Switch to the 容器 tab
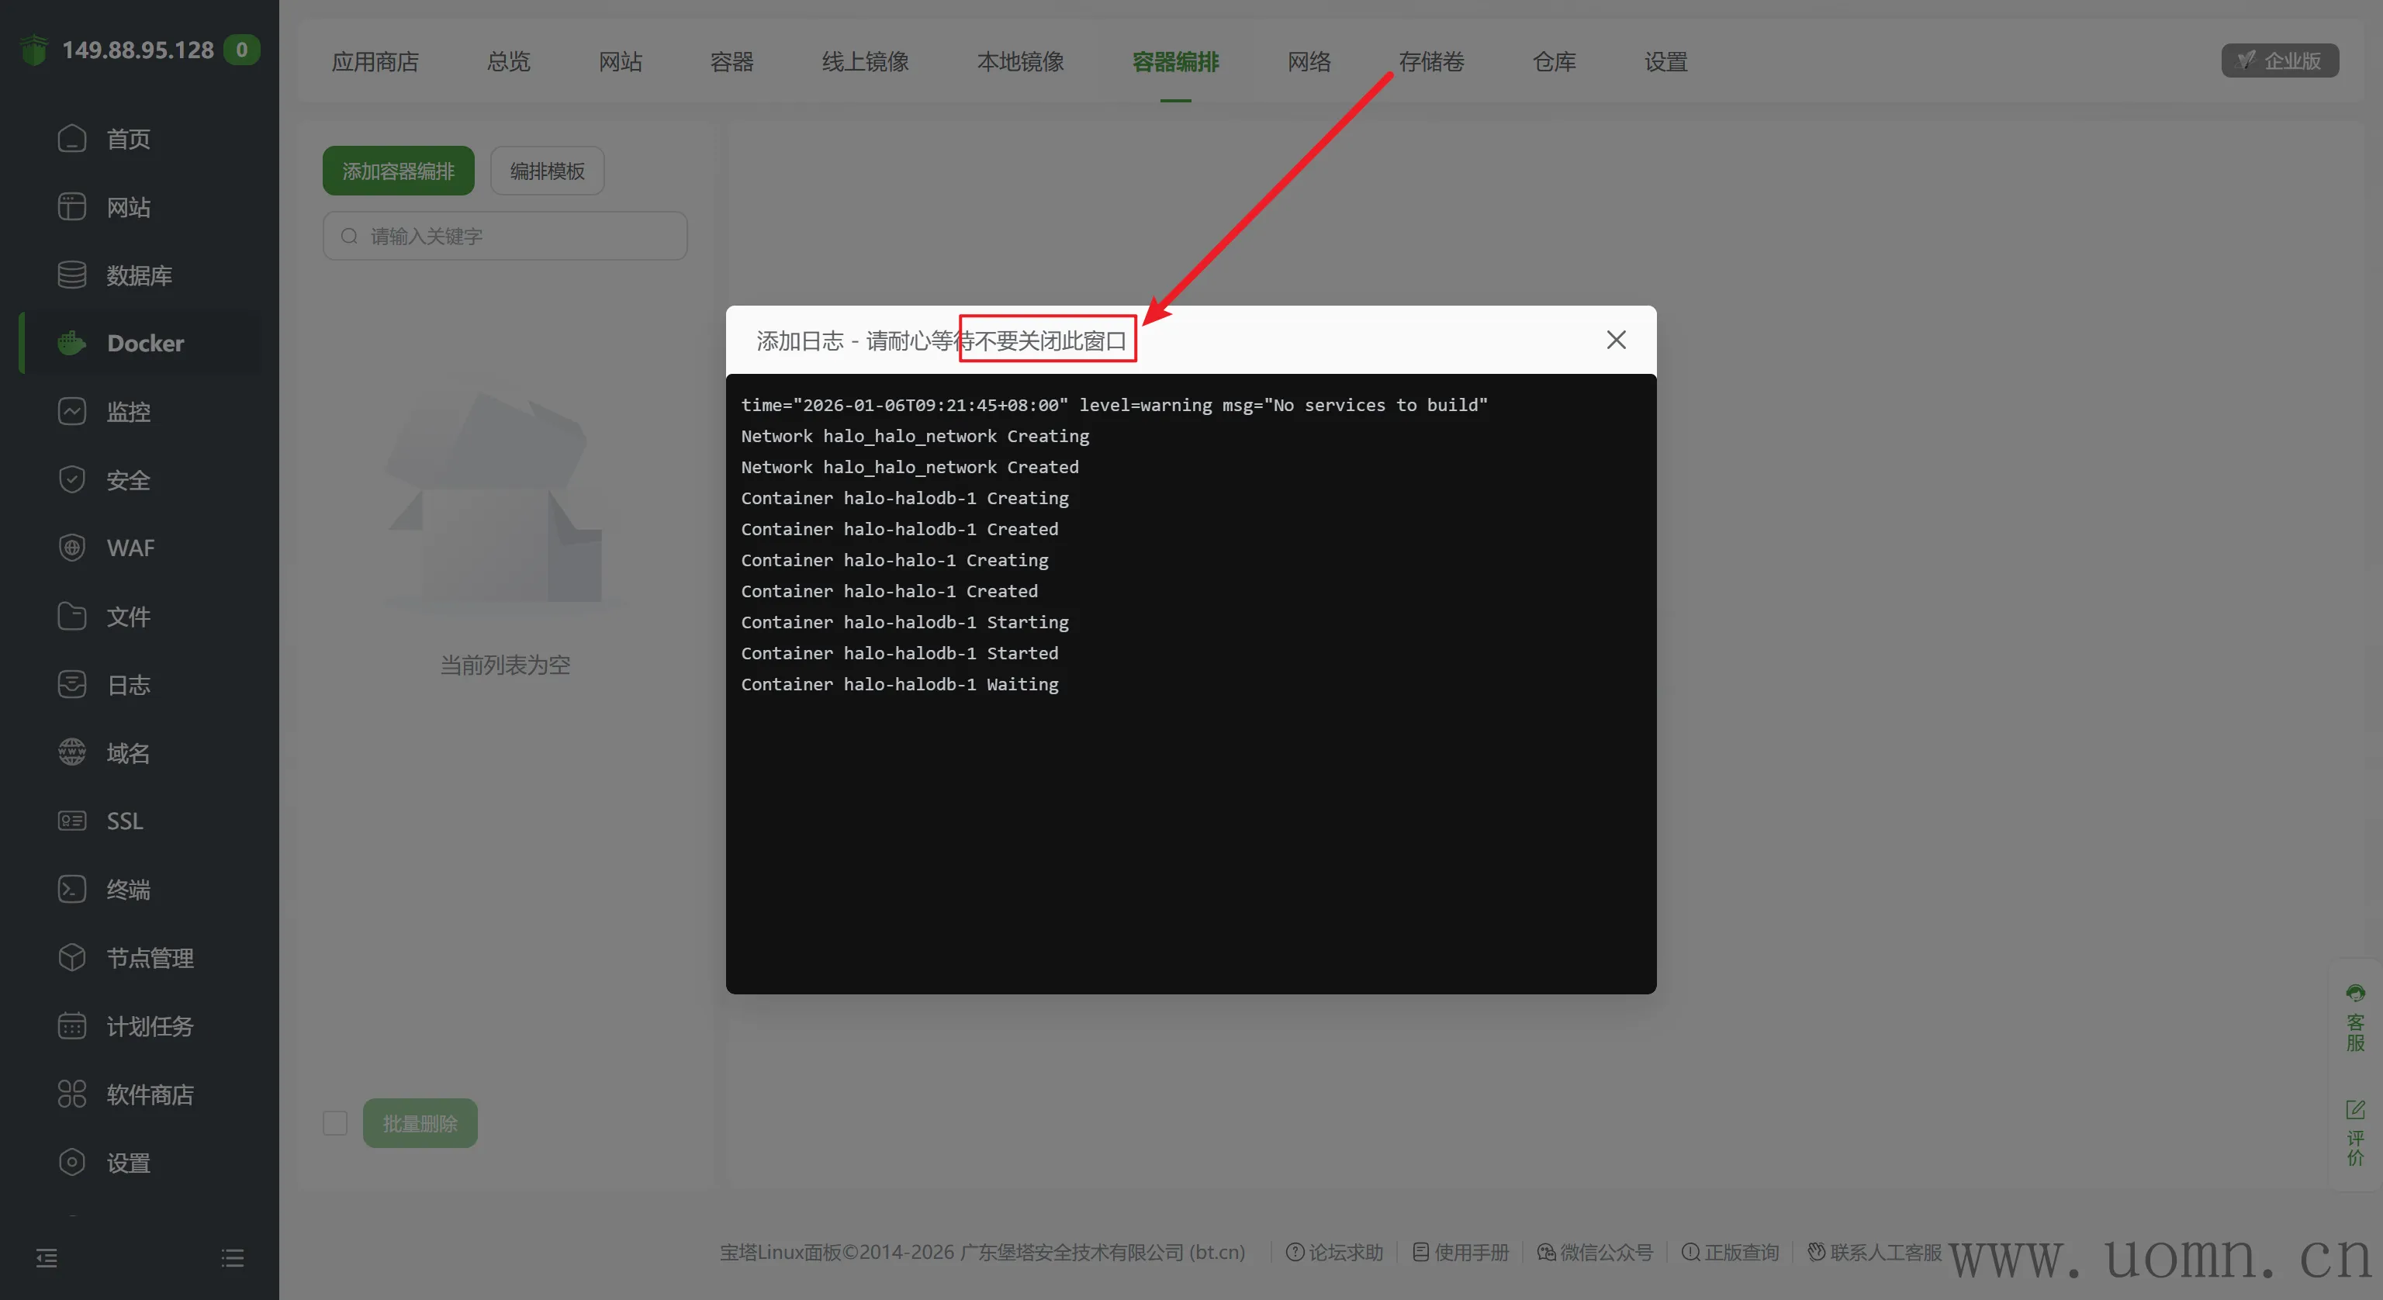Image resolution: width=2383 pixels, height=1300 pixels. [732, 62]
